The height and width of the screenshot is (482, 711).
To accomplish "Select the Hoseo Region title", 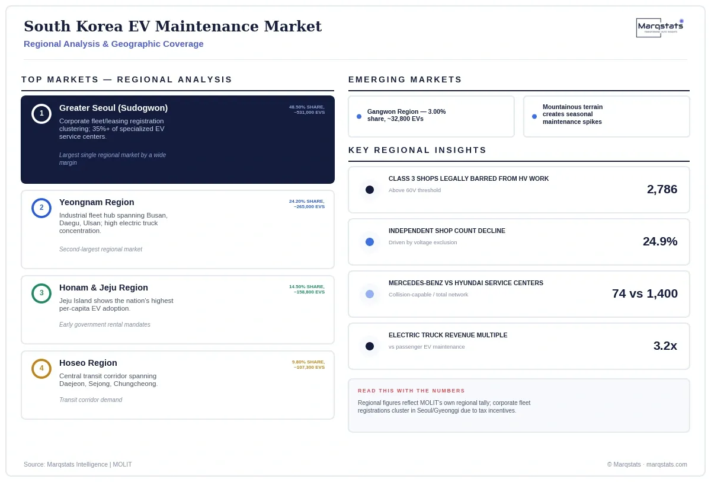I will pyautogui.click(x=88, y=363).
